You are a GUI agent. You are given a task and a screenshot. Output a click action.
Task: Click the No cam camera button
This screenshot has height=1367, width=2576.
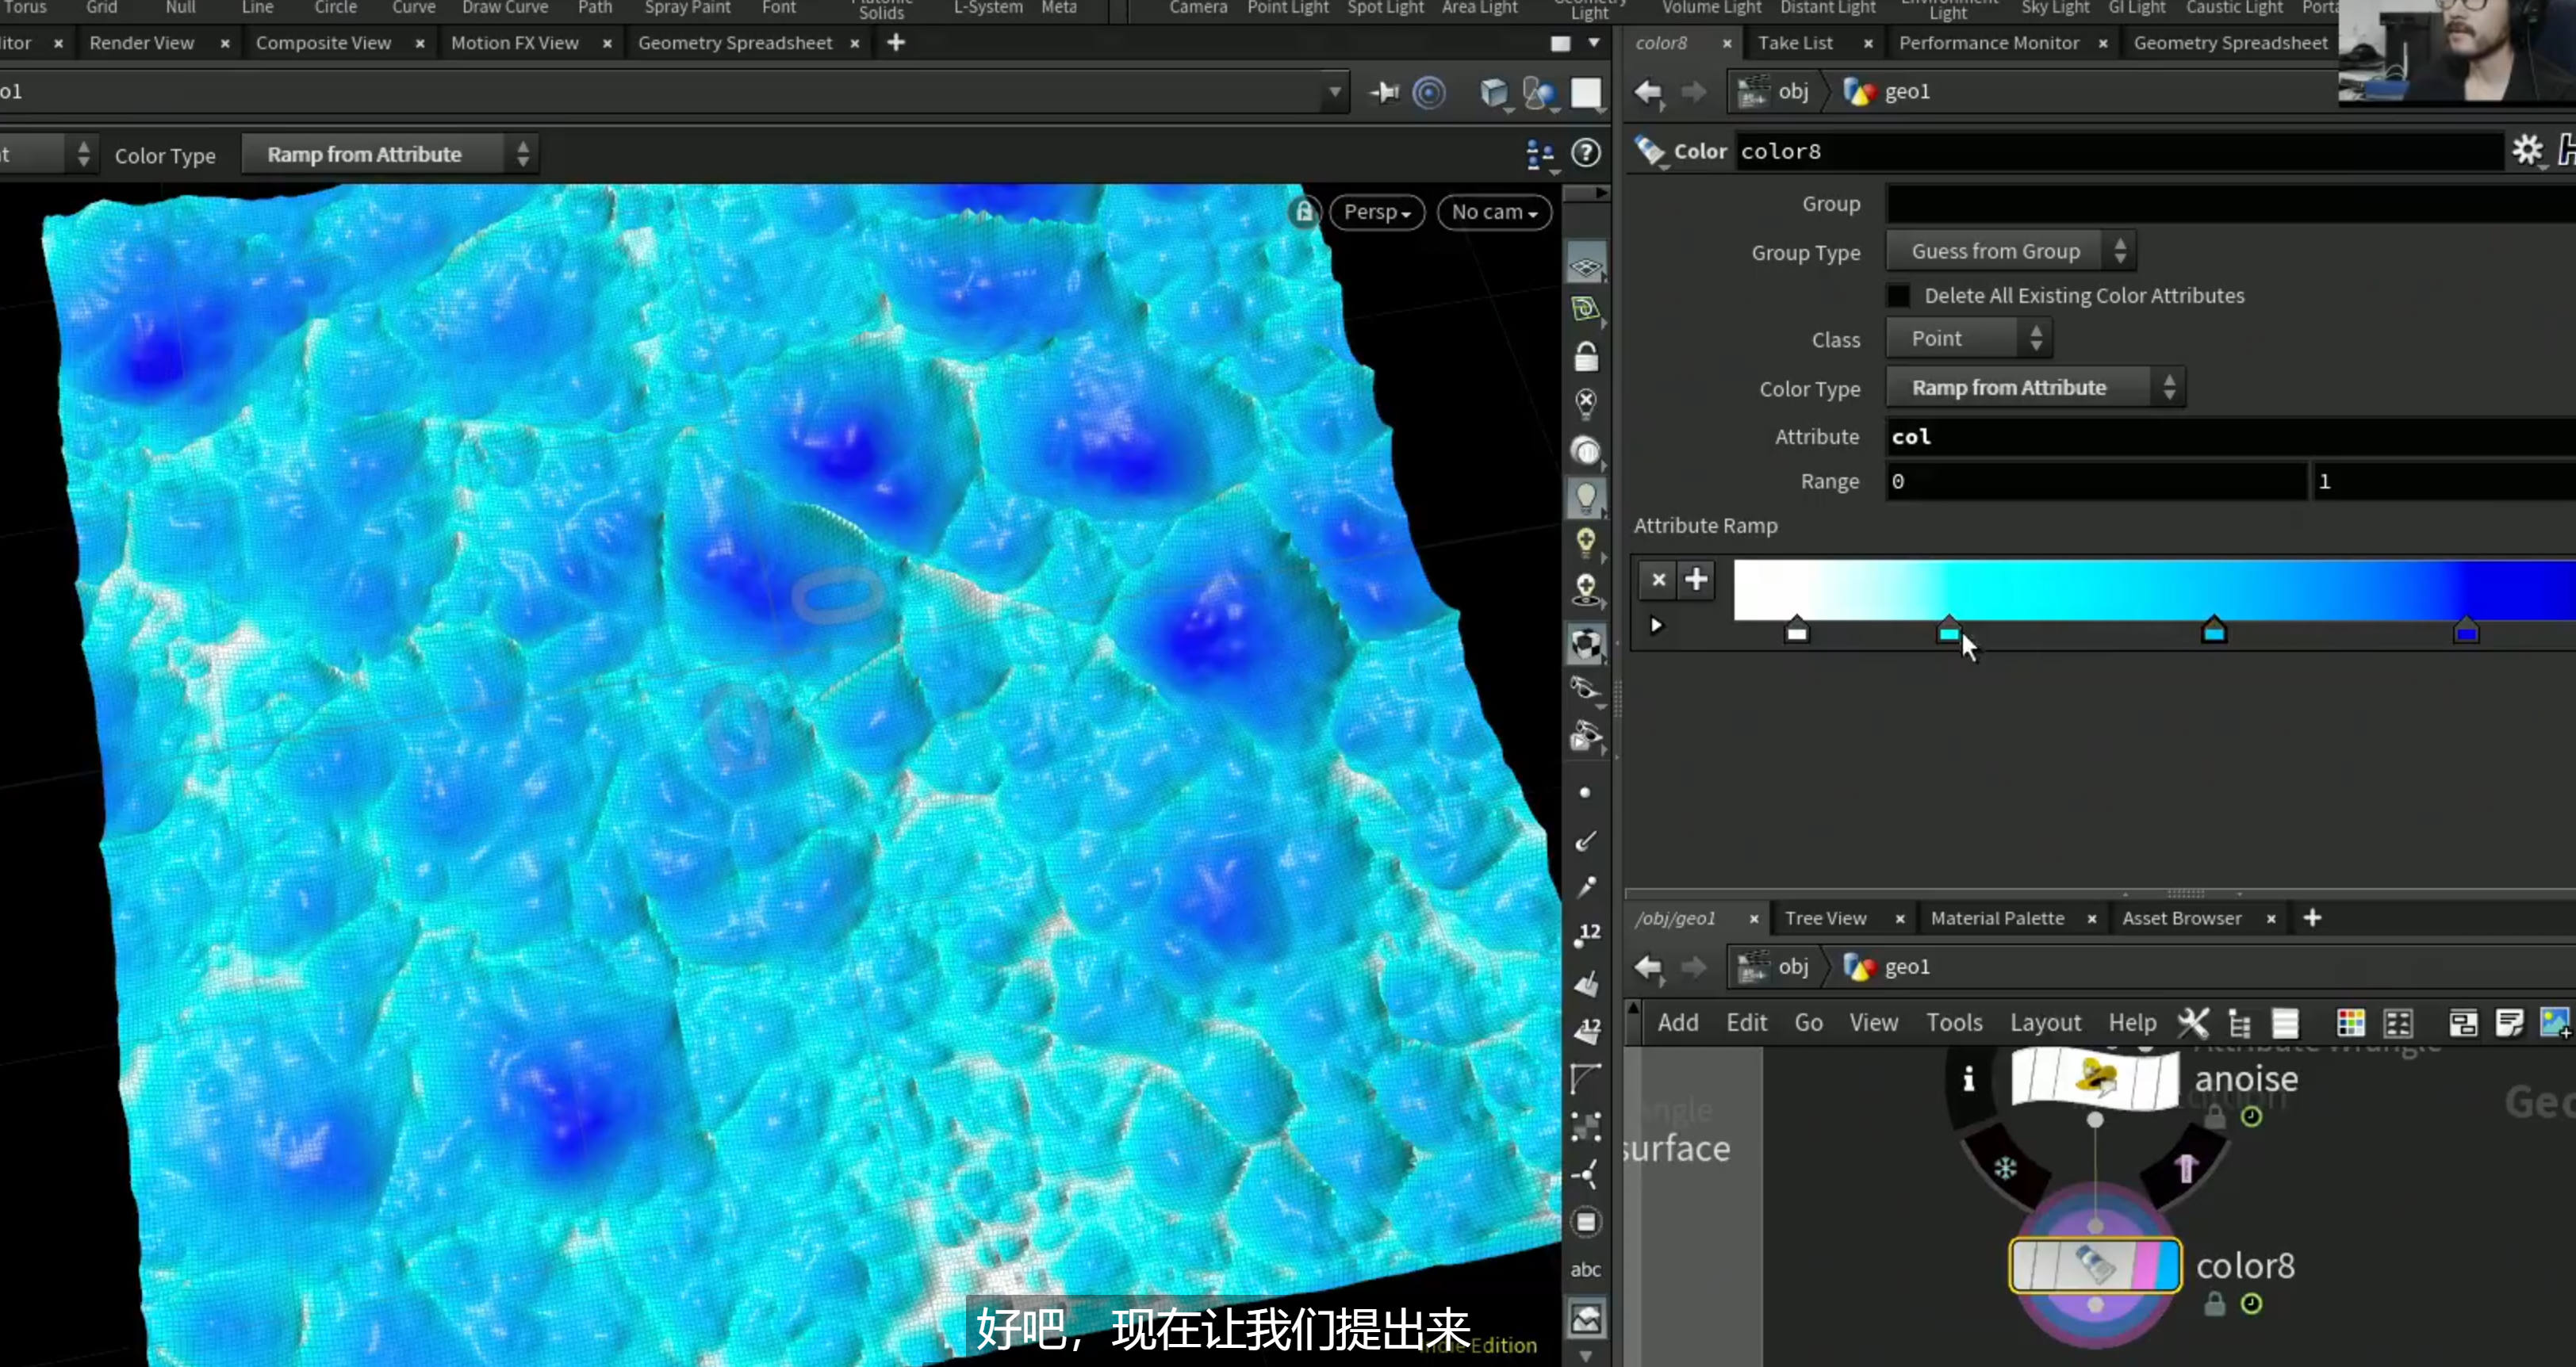click(x=1494, y=212)
